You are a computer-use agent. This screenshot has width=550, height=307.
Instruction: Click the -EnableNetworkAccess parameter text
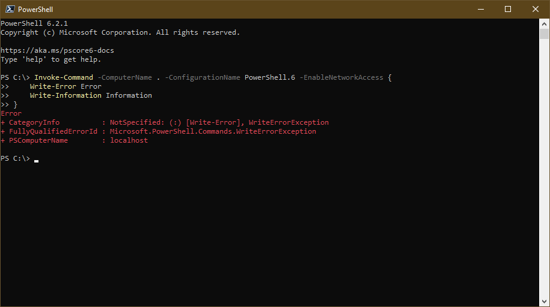(341, 77)
